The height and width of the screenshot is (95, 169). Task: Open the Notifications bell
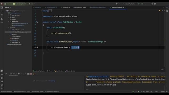point(167,7)
